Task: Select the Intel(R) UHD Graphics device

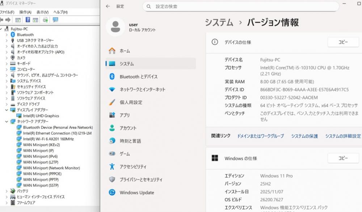Action: point(41,116)
